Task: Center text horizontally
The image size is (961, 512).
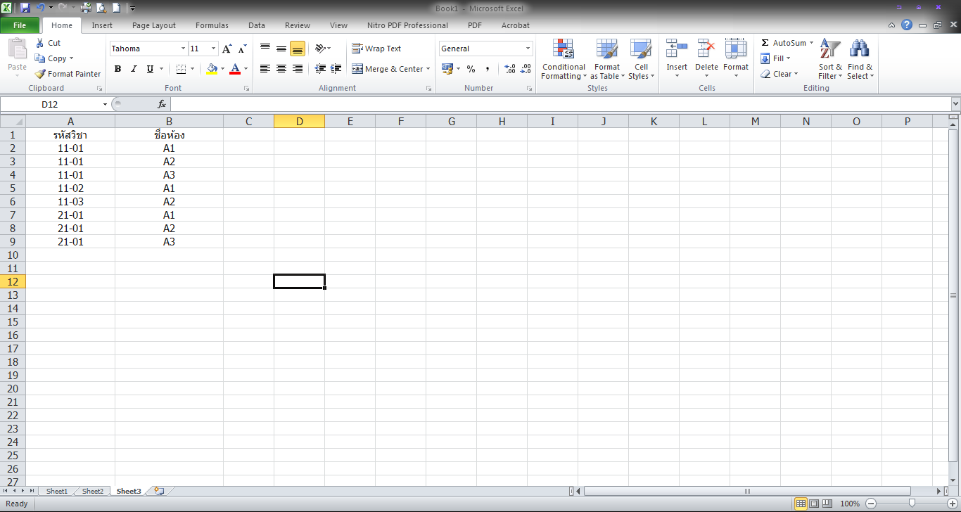Action: pyautogui.click(x=281, y=69)
